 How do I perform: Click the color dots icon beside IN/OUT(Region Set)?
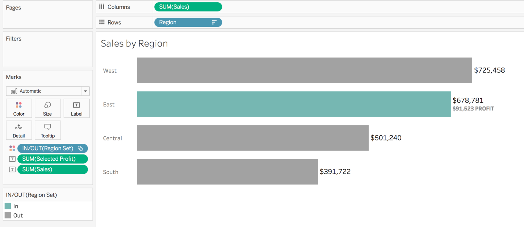[x=12, y=148]
